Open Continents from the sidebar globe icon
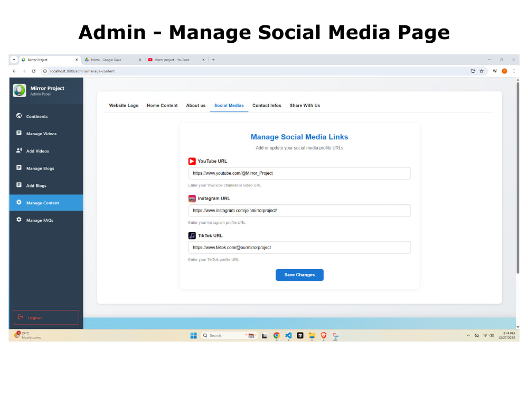528x396 pixels. click(x=19, y=116)
